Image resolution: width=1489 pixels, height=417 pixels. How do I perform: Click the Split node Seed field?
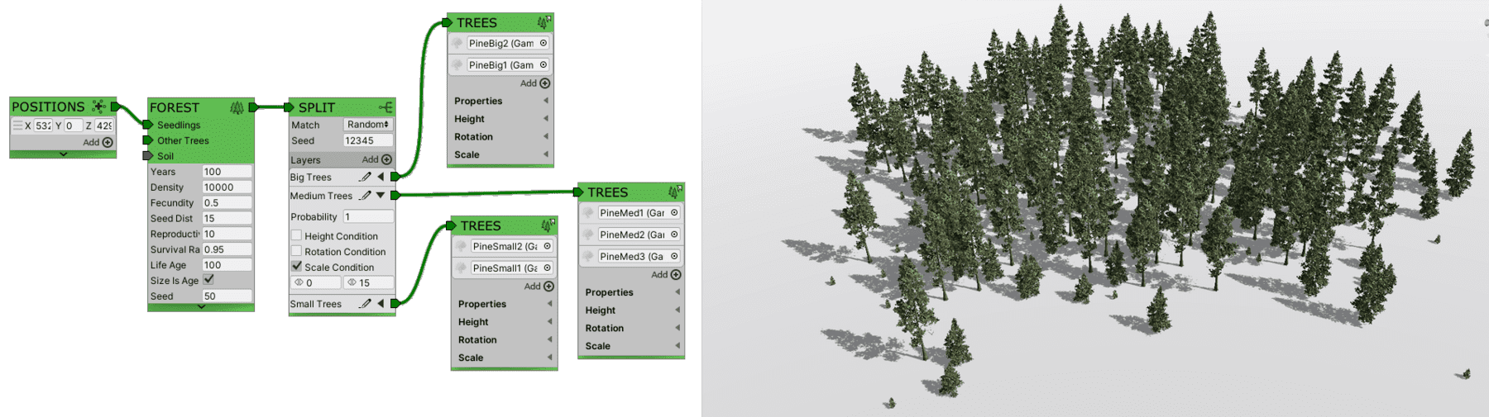click(x=367, y=140)
